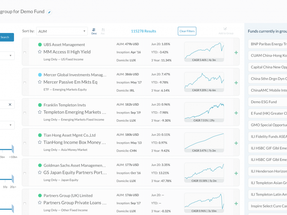Tick the Partners Group Private Loans checkbox
287x215 pixels.
(x=25, y=204)
